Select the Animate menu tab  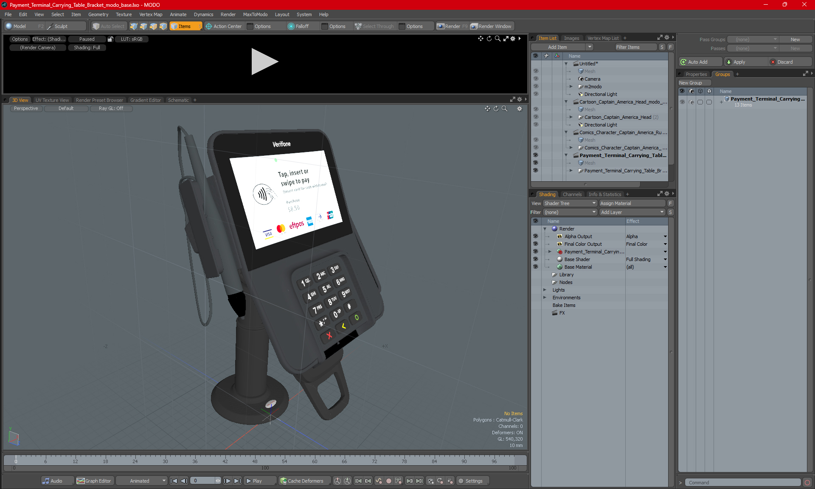click(x=177, y=14)
